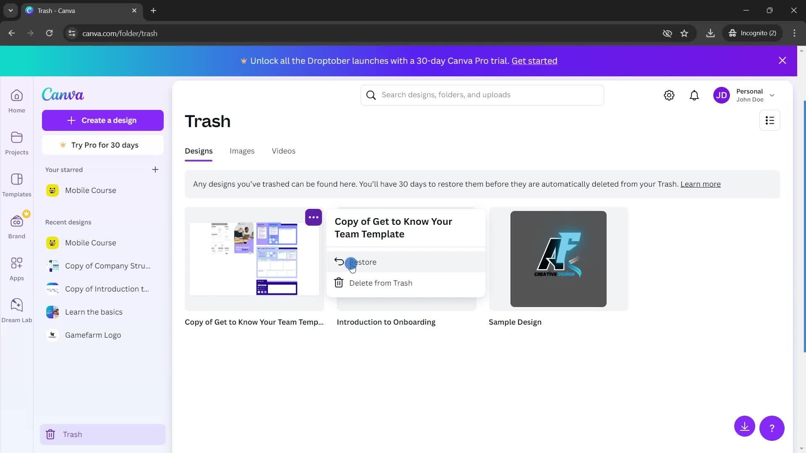Image resolution: width=806 pixels, height=453 pixels.
Task: Open the Learn more link
Action: 700,184
